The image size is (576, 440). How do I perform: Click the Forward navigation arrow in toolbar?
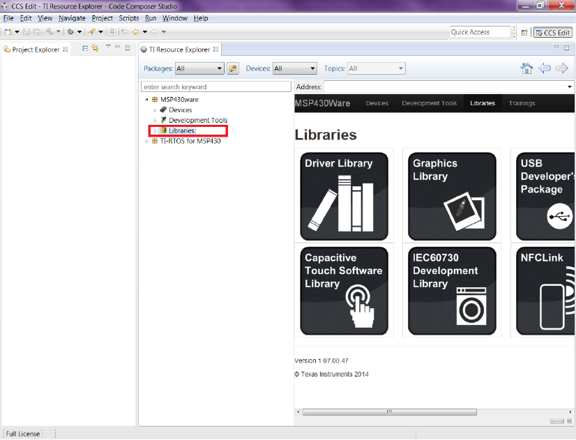[x=155, y=32]
